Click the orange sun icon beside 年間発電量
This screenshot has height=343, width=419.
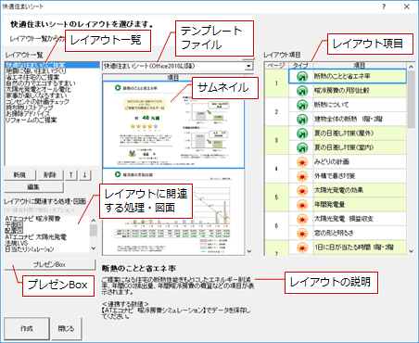[x=302, y=205]
